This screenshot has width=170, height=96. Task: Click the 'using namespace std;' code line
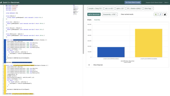(12, 13)
